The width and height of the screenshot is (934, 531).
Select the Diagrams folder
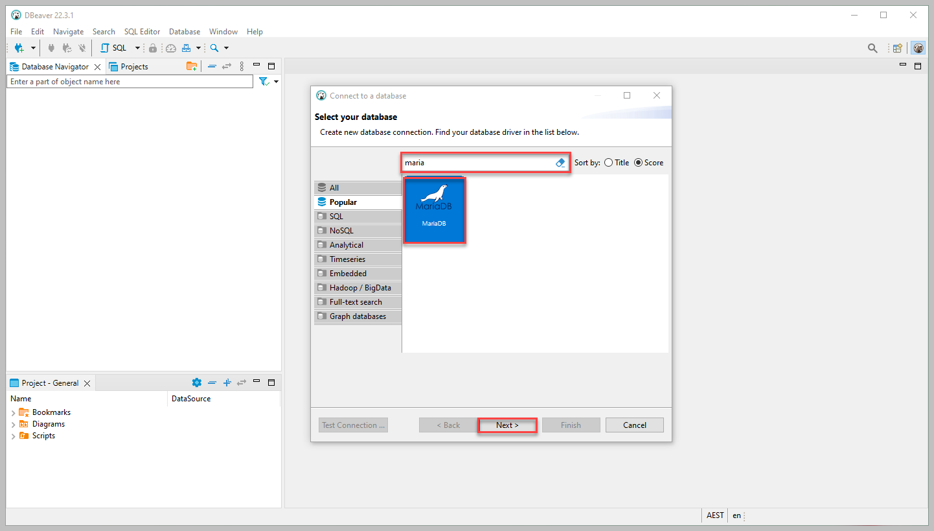point(49,424)
